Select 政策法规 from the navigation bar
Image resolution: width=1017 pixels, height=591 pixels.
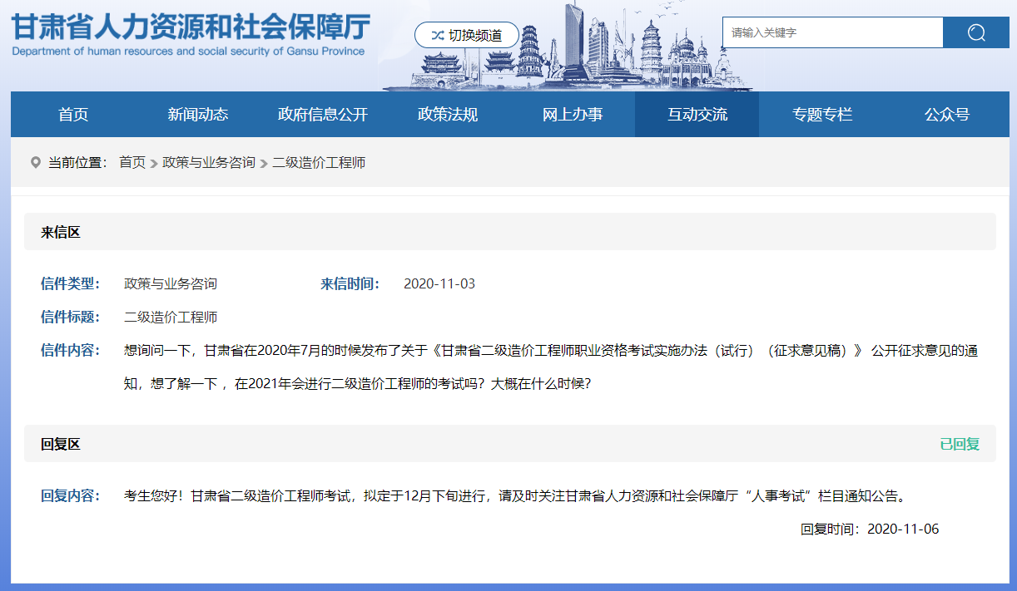[448, 115]
